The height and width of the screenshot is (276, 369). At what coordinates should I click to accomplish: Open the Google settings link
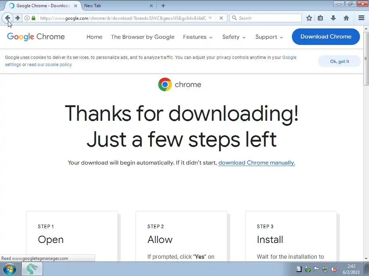click(x=289, y=57)
